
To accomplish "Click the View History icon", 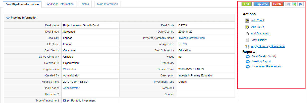I will [247, 40].
